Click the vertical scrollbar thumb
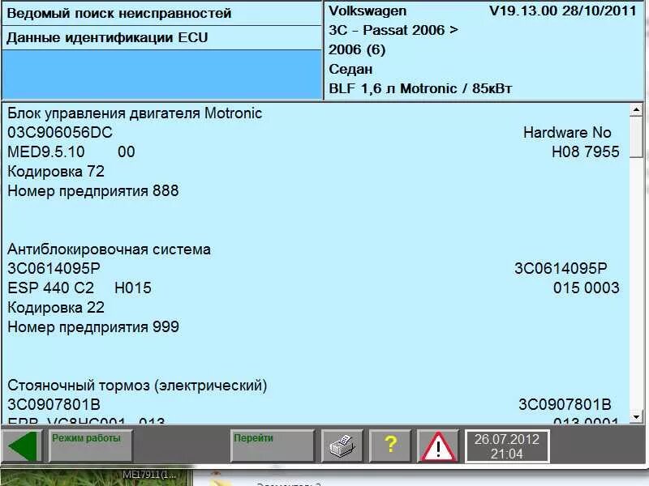The image size is (649, 486). (x=636, y=136)
